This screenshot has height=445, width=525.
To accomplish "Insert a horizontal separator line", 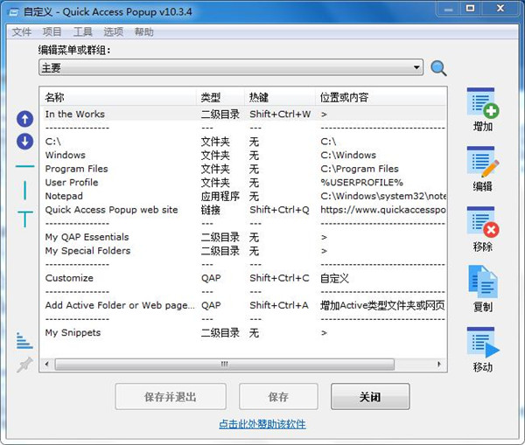I will tap(24, 166).
